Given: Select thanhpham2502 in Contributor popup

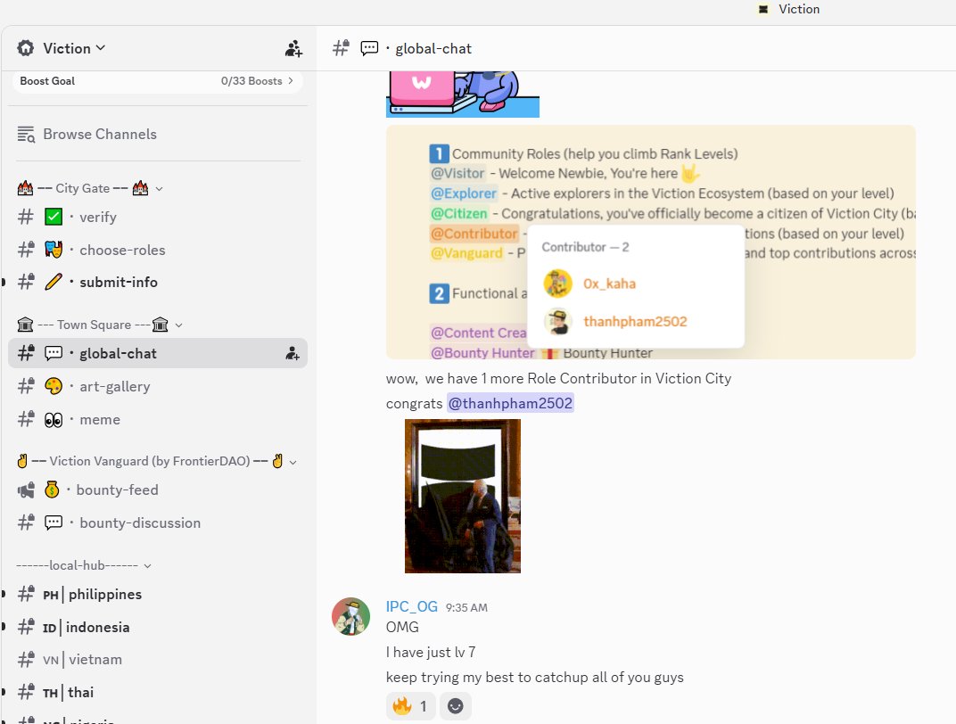Looking at the screenshot, I should coord(635,321).
